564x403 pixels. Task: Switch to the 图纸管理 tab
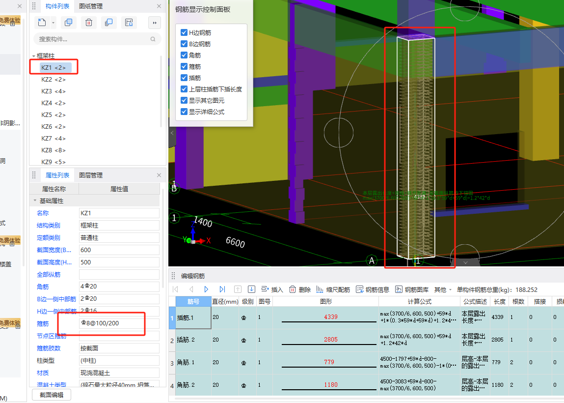coord(91,6)
